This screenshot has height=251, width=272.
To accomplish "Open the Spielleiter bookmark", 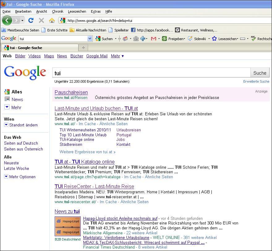I will click(119, 30).
